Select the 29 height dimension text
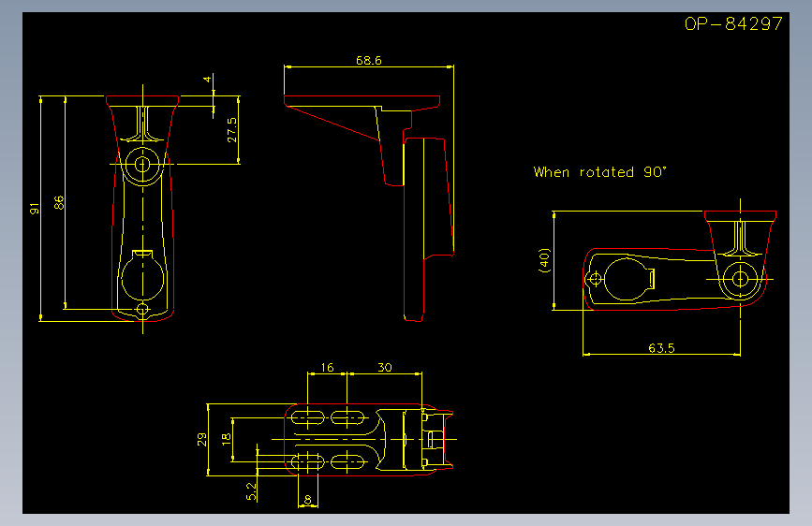Image resolution: width=812 pixels, height=526 pixels. coord(202,440)
